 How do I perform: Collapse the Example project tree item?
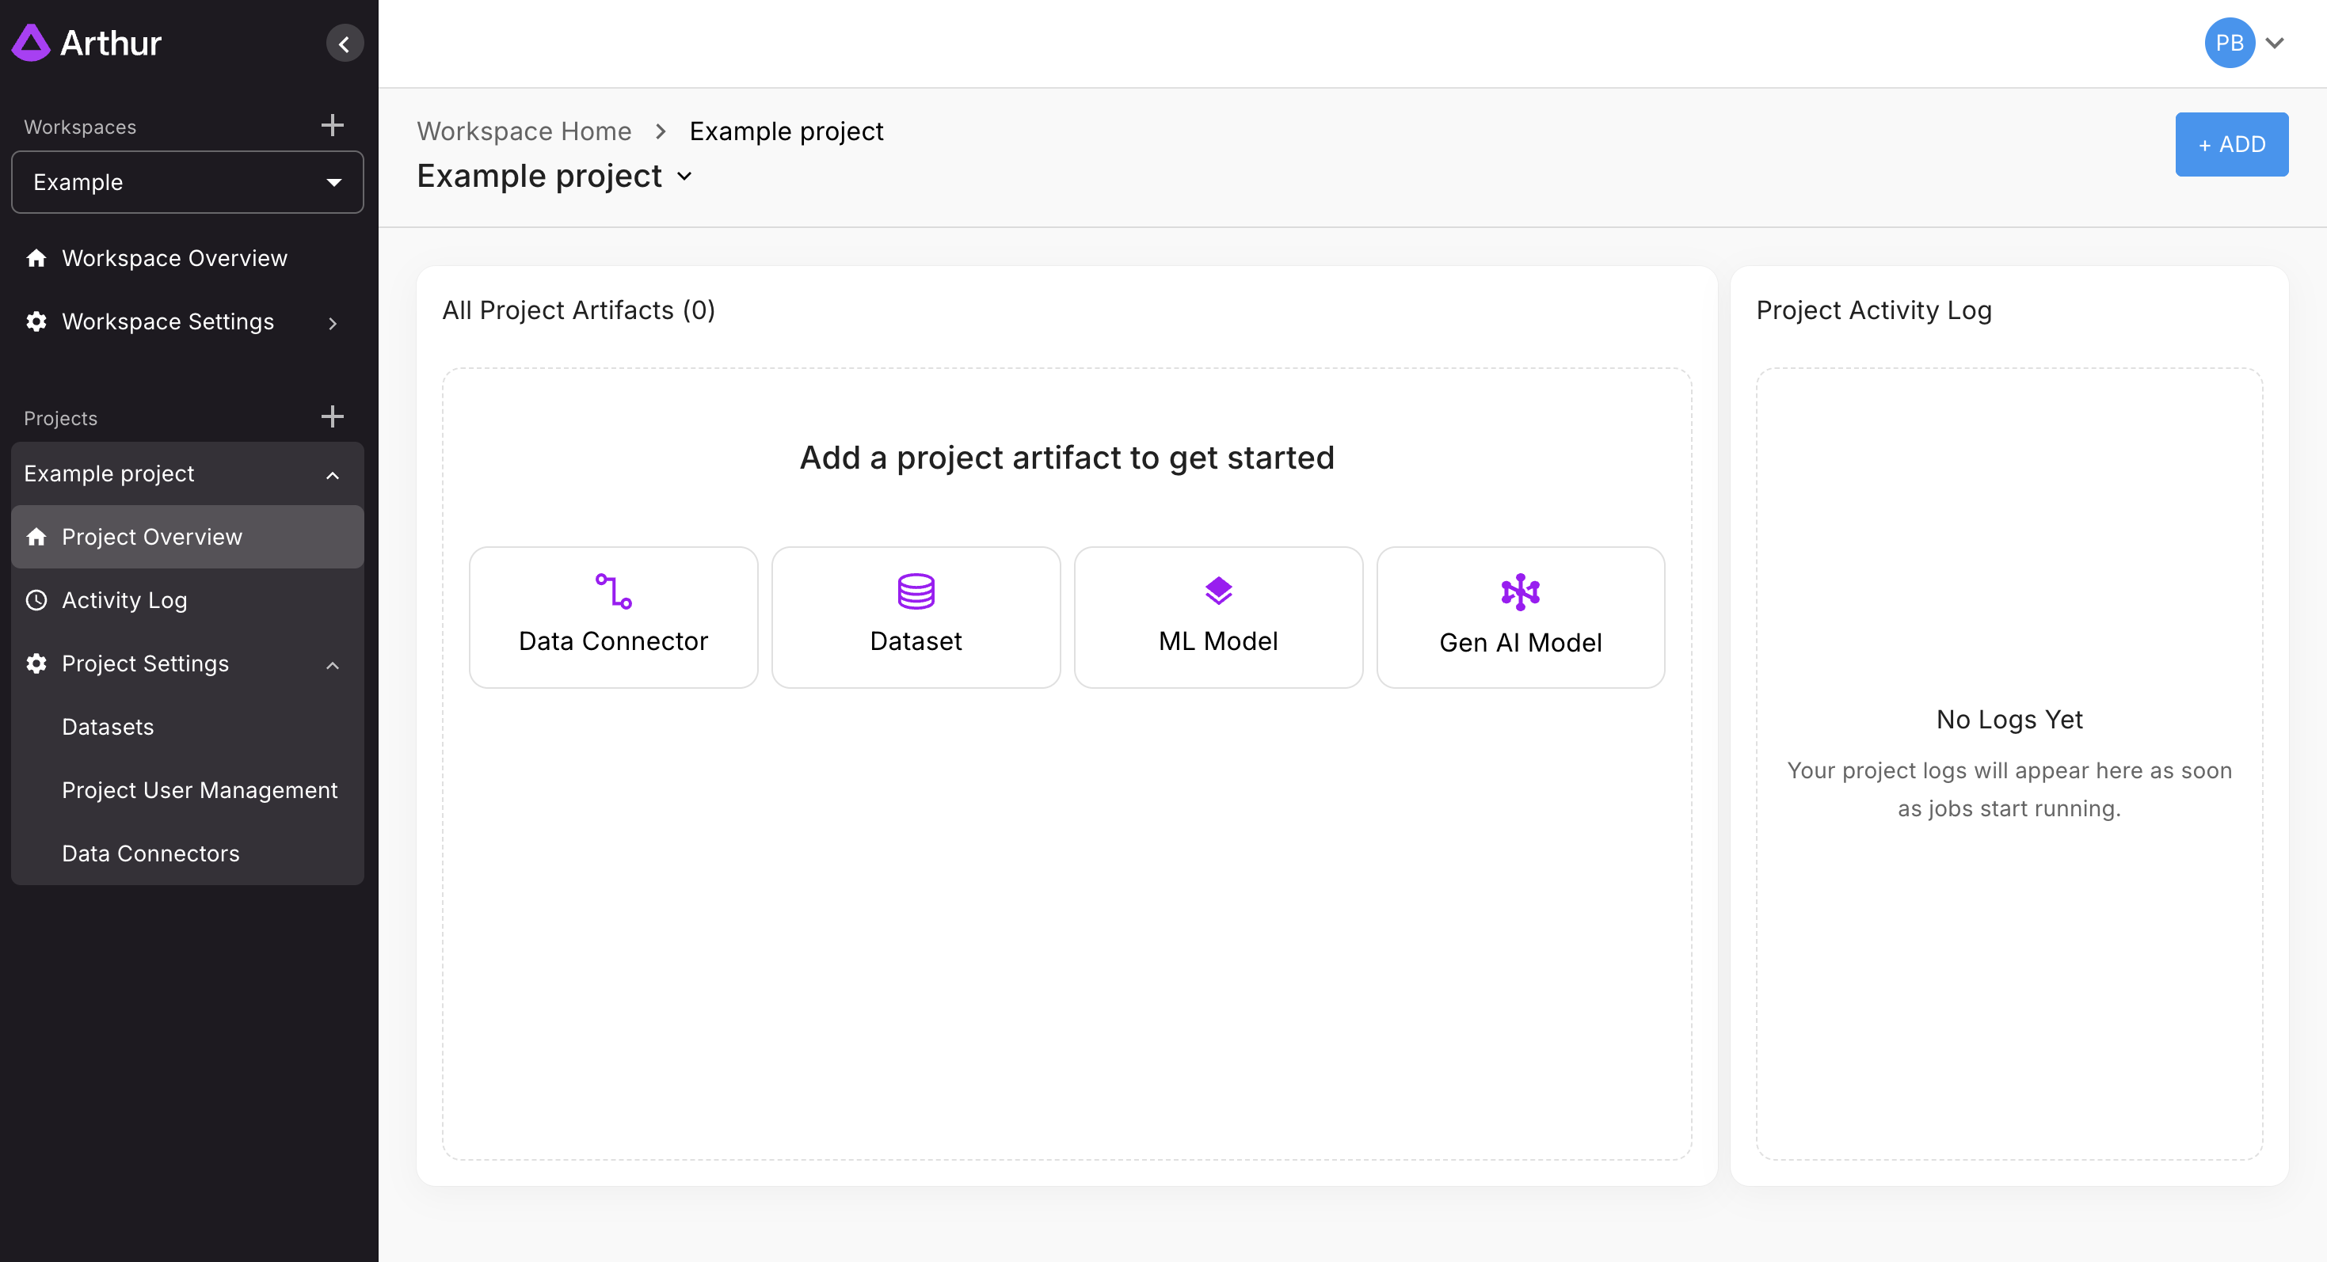(x=333, y=475)
